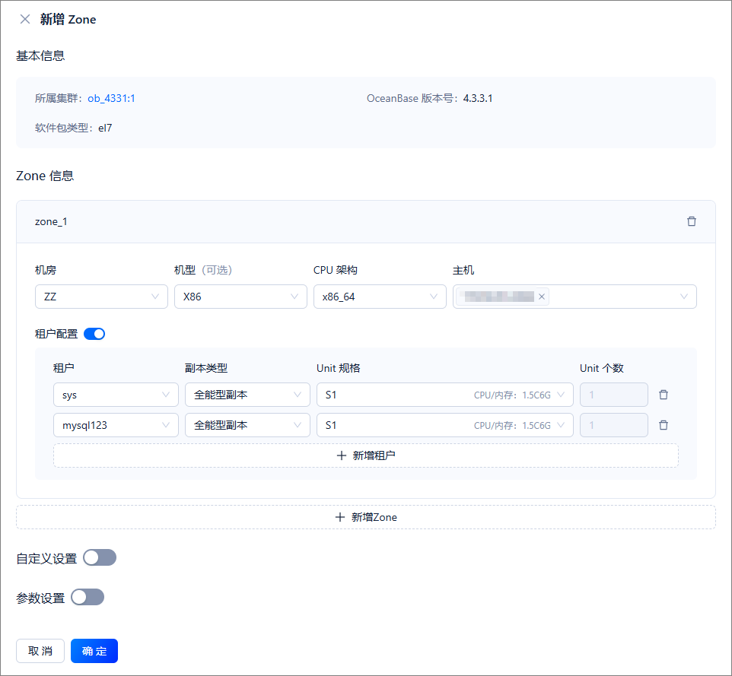Click 新增Zone button
Viewport: 732px width, 676px height.
click(x=366, y=517)
